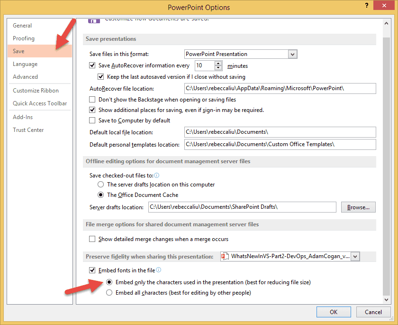
Task: Open the Proofing options category
Action: pyautogui.click(x=24, y=38)
